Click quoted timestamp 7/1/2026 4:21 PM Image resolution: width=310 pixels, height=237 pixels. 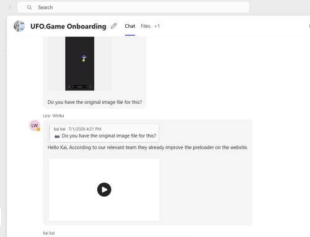(85, 129)
